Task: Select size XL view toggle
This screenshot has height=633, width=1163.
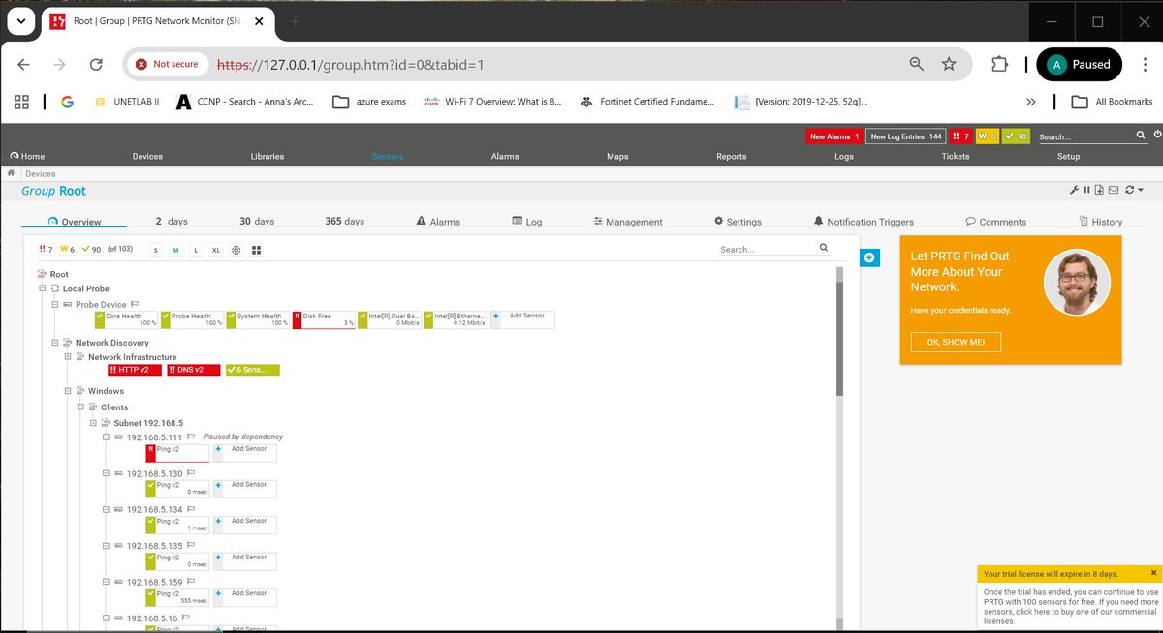Action: point(216,250)
